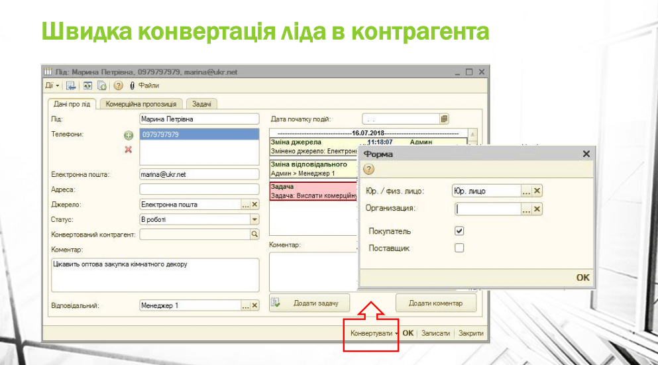The width and height of the screenshot is (658, 365).
Task: Click the Файли paperclip attachment button
Action: coord(144,85)
